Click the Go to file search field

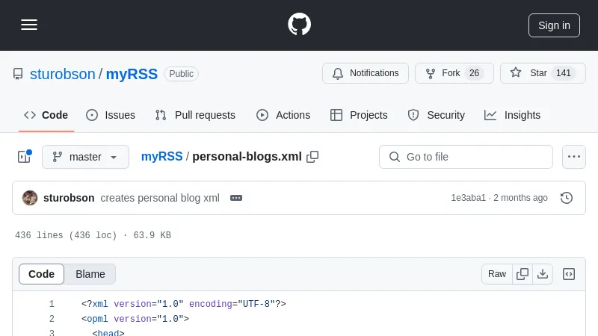click(x=466, y=157)
